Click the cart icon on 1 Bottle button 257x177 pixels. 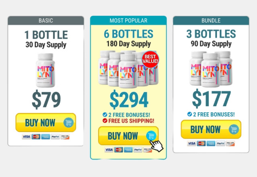[69, 122]
